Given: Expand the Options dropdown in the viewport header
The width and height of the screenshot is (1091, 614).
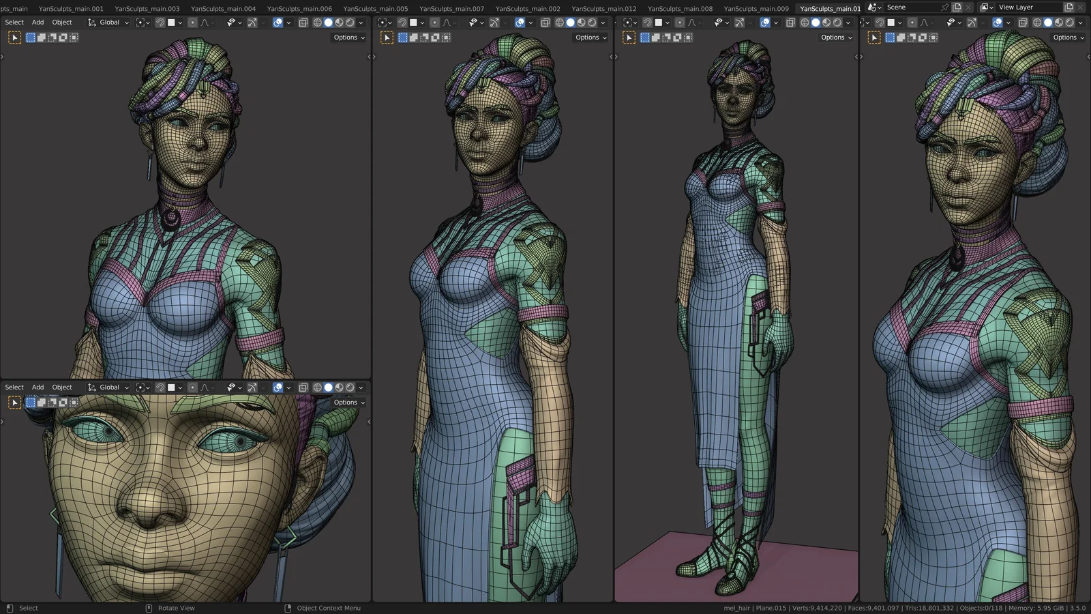Looking at the screenshot, I should click(x=347, y=38).
